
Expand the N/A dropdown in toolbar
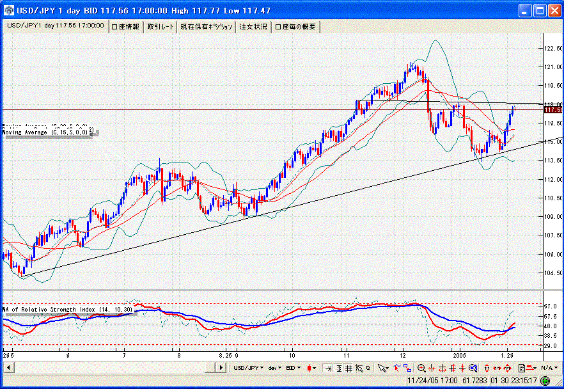coord(548,368)
